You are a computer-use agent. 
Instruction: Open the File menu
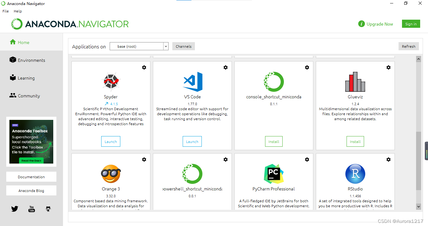(6, 11)
